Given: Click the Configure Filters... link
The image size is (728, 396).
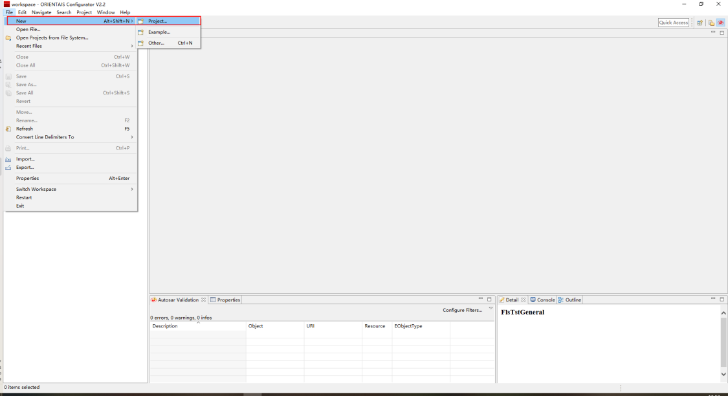Looking at the screenshot, I should click(x=462, y=310).
